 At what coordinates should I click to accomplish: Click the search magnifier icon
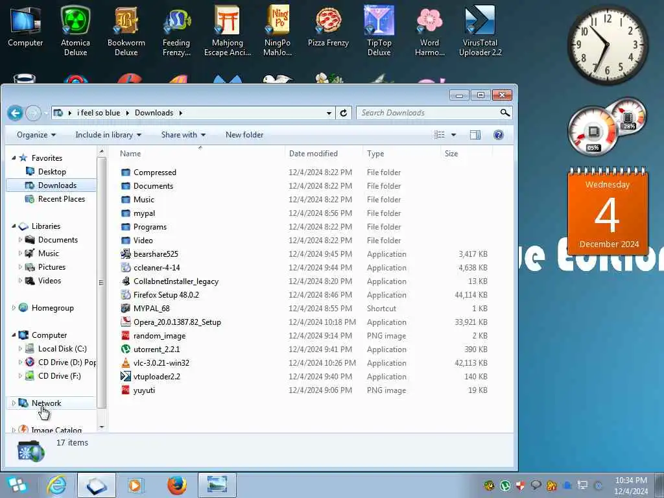(x=504, y=113)
